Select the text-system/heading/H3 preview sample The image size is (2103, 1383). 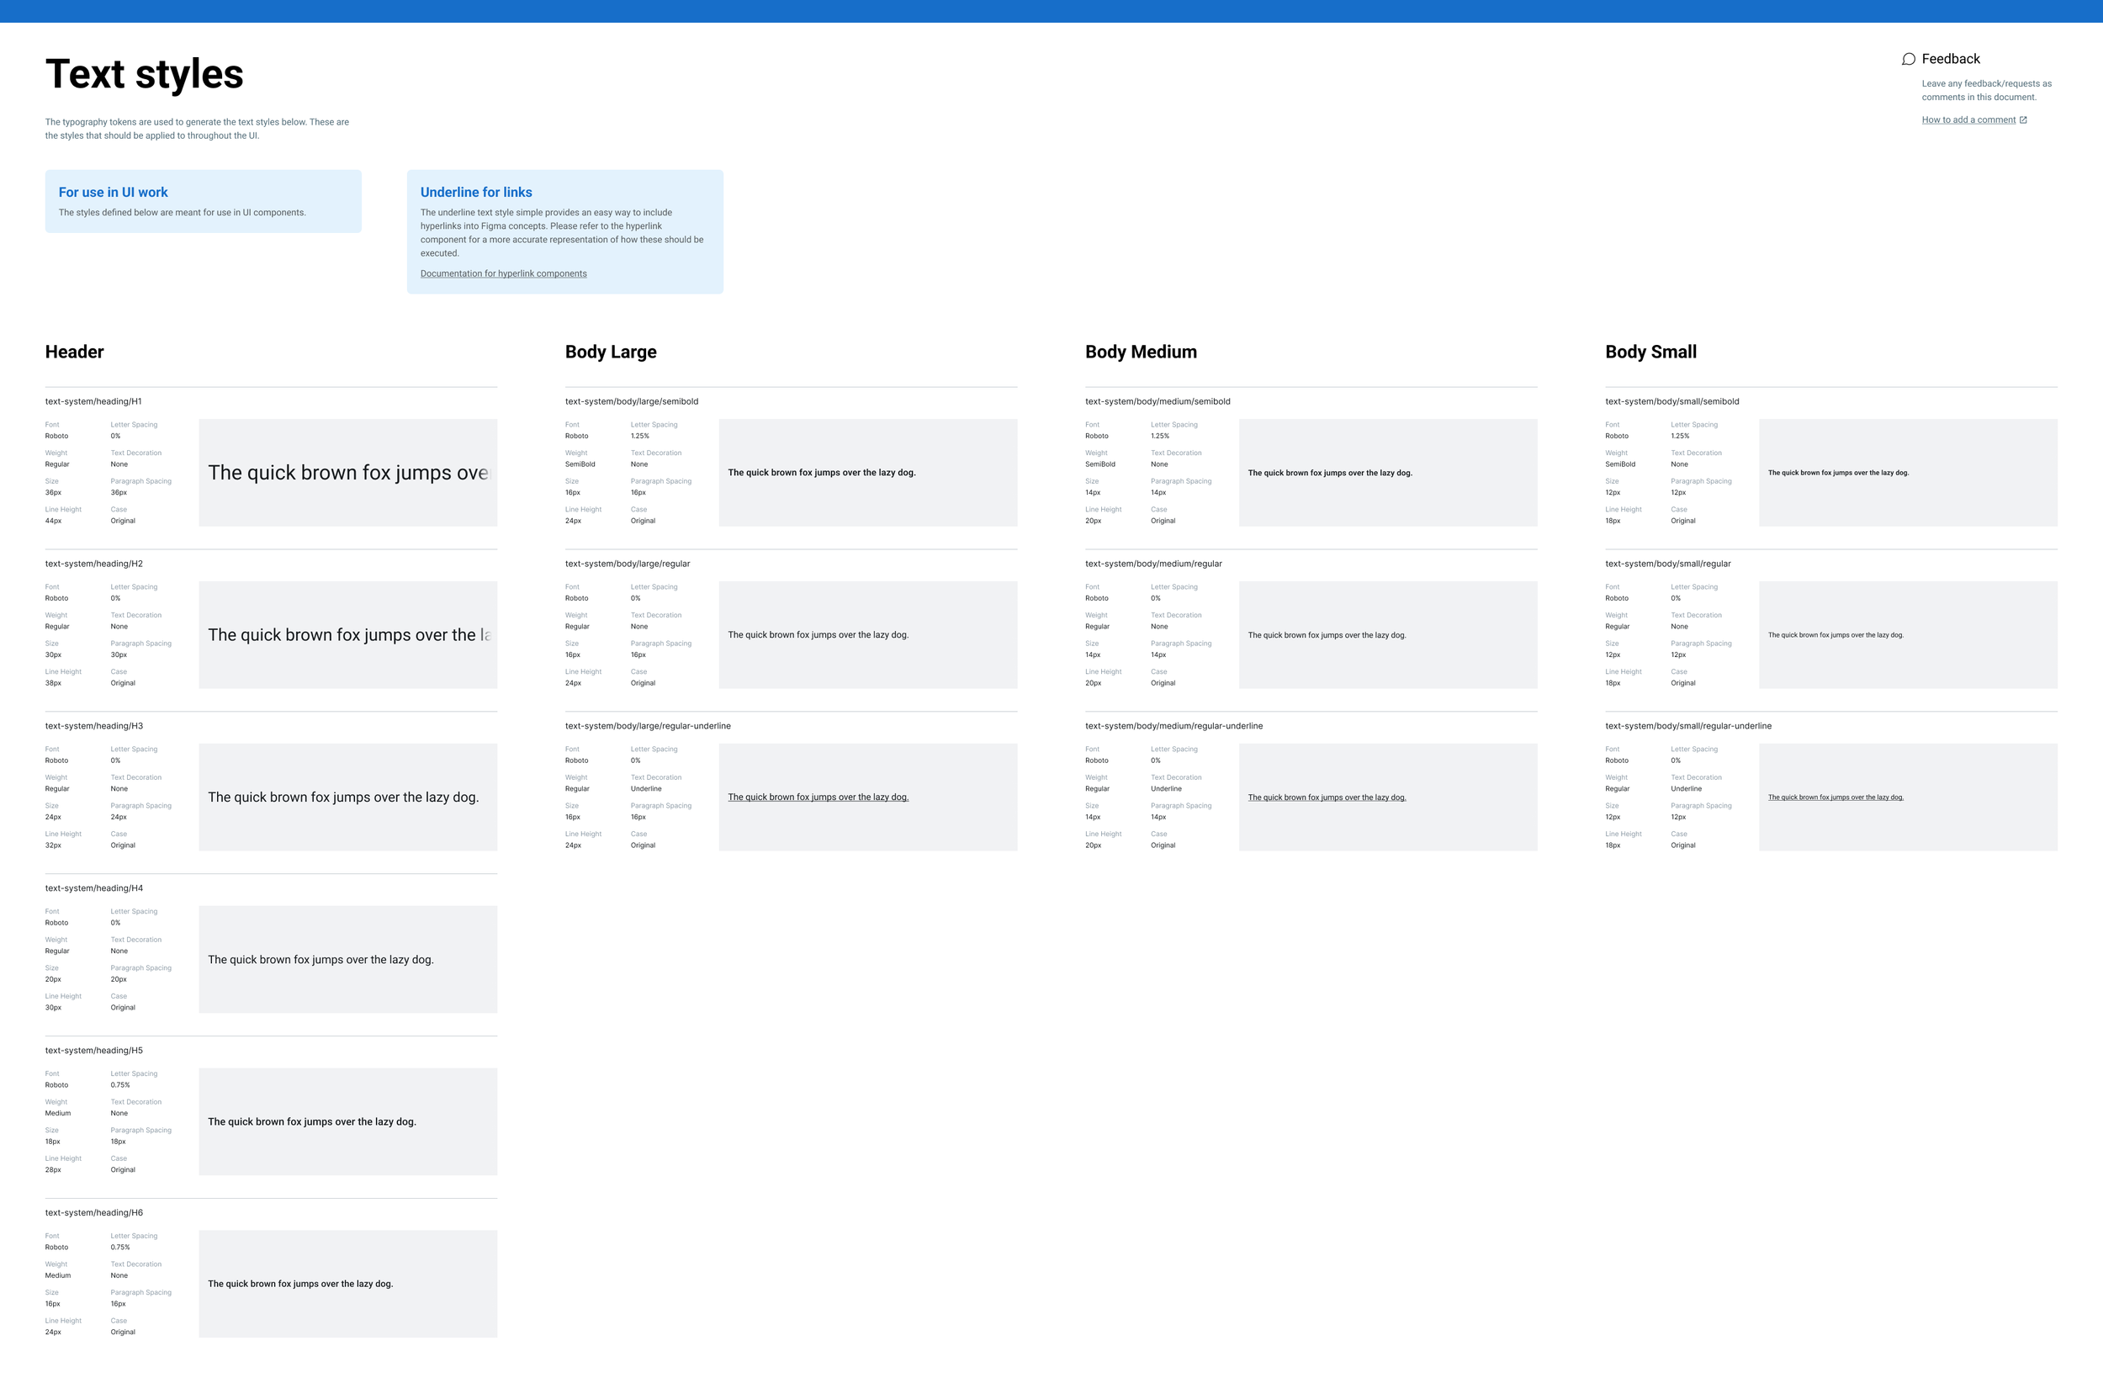(x=343, y=797)
